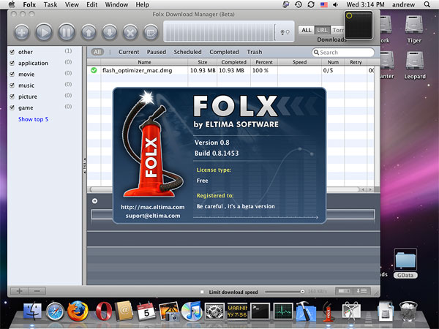439x329 pixels.
Task: Open Spotlight search in menu bar
Action: coord(427,4)
